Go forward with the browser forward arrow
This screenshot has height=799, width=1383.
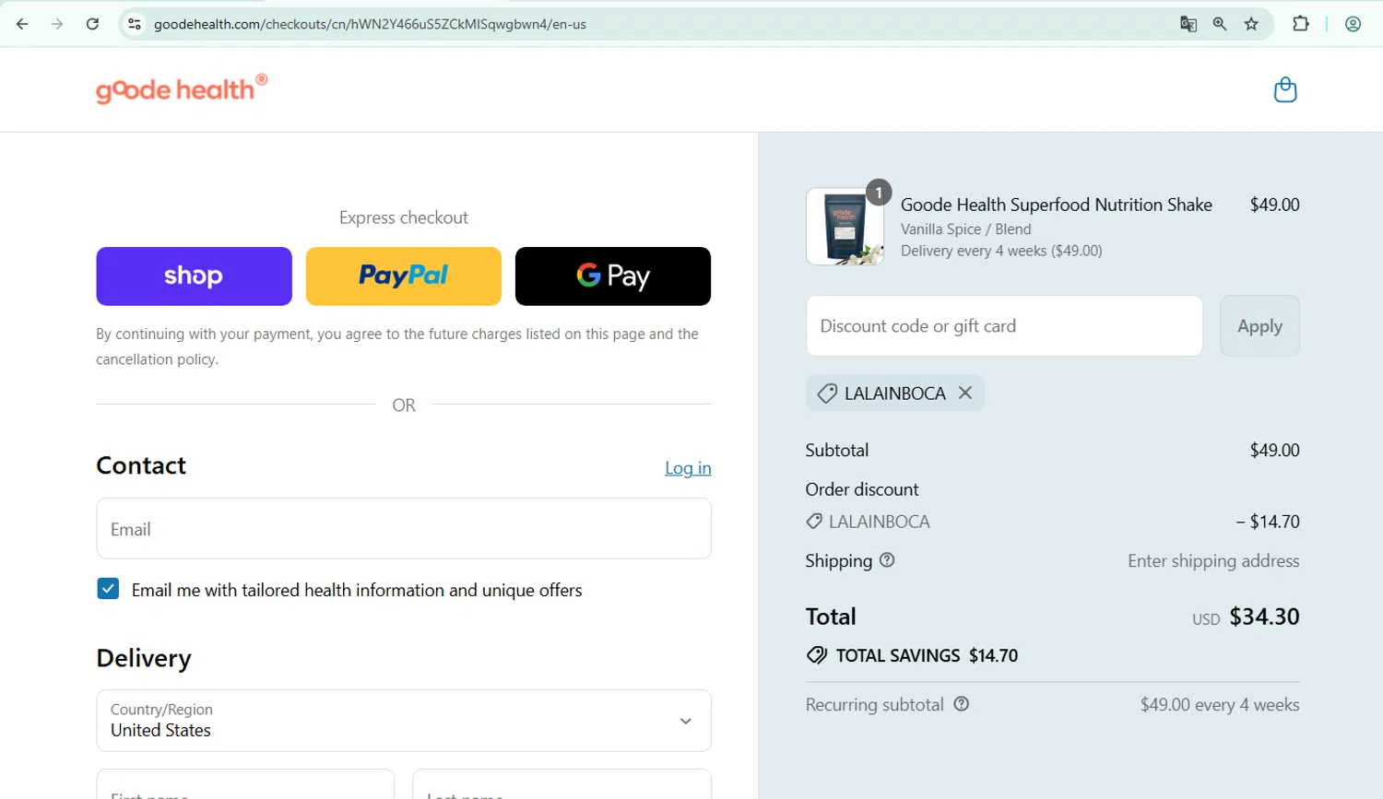57,24
